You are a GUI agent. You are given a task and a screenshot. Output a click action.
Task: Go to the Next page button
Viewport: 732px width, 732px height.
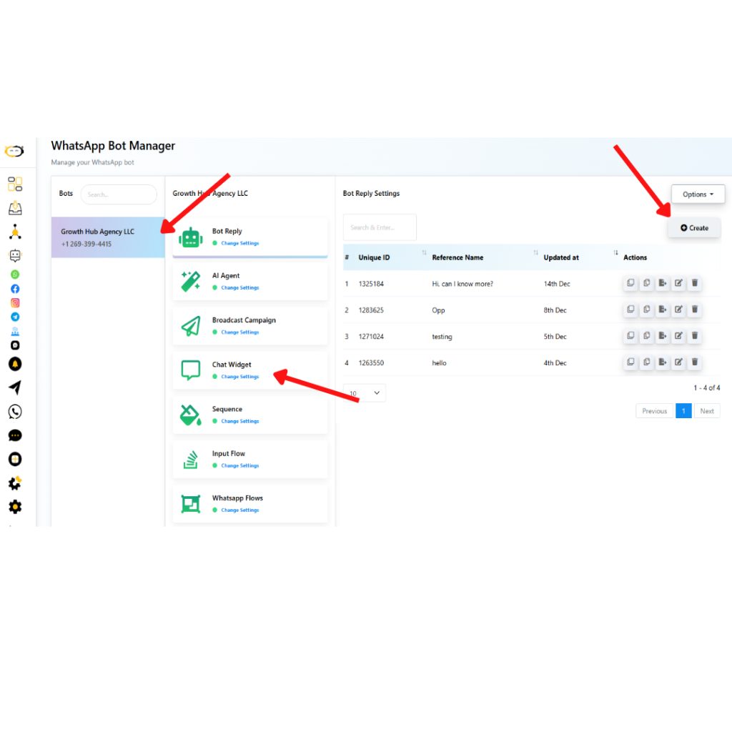pyautogui.click(x=706, y=411)
